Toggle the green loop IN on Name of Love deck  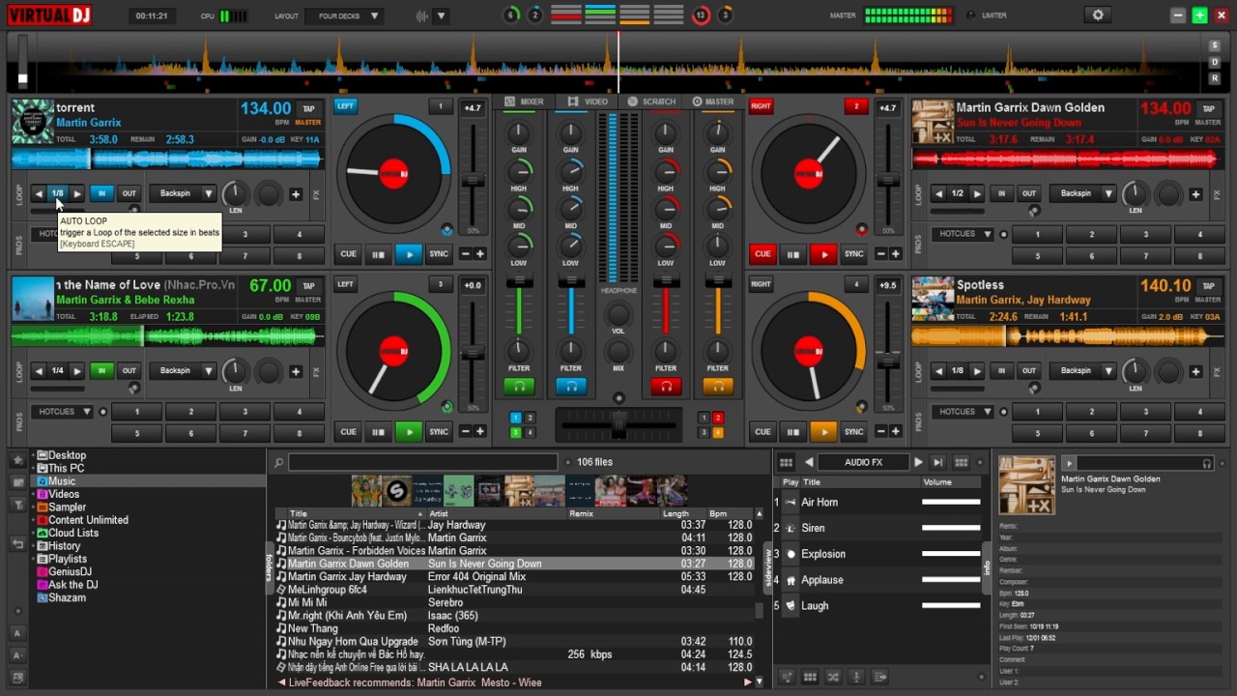[x=101, y=371]
